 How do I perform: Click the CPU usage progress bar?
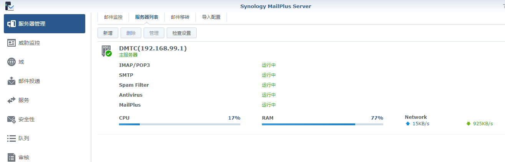coord(179,124)
